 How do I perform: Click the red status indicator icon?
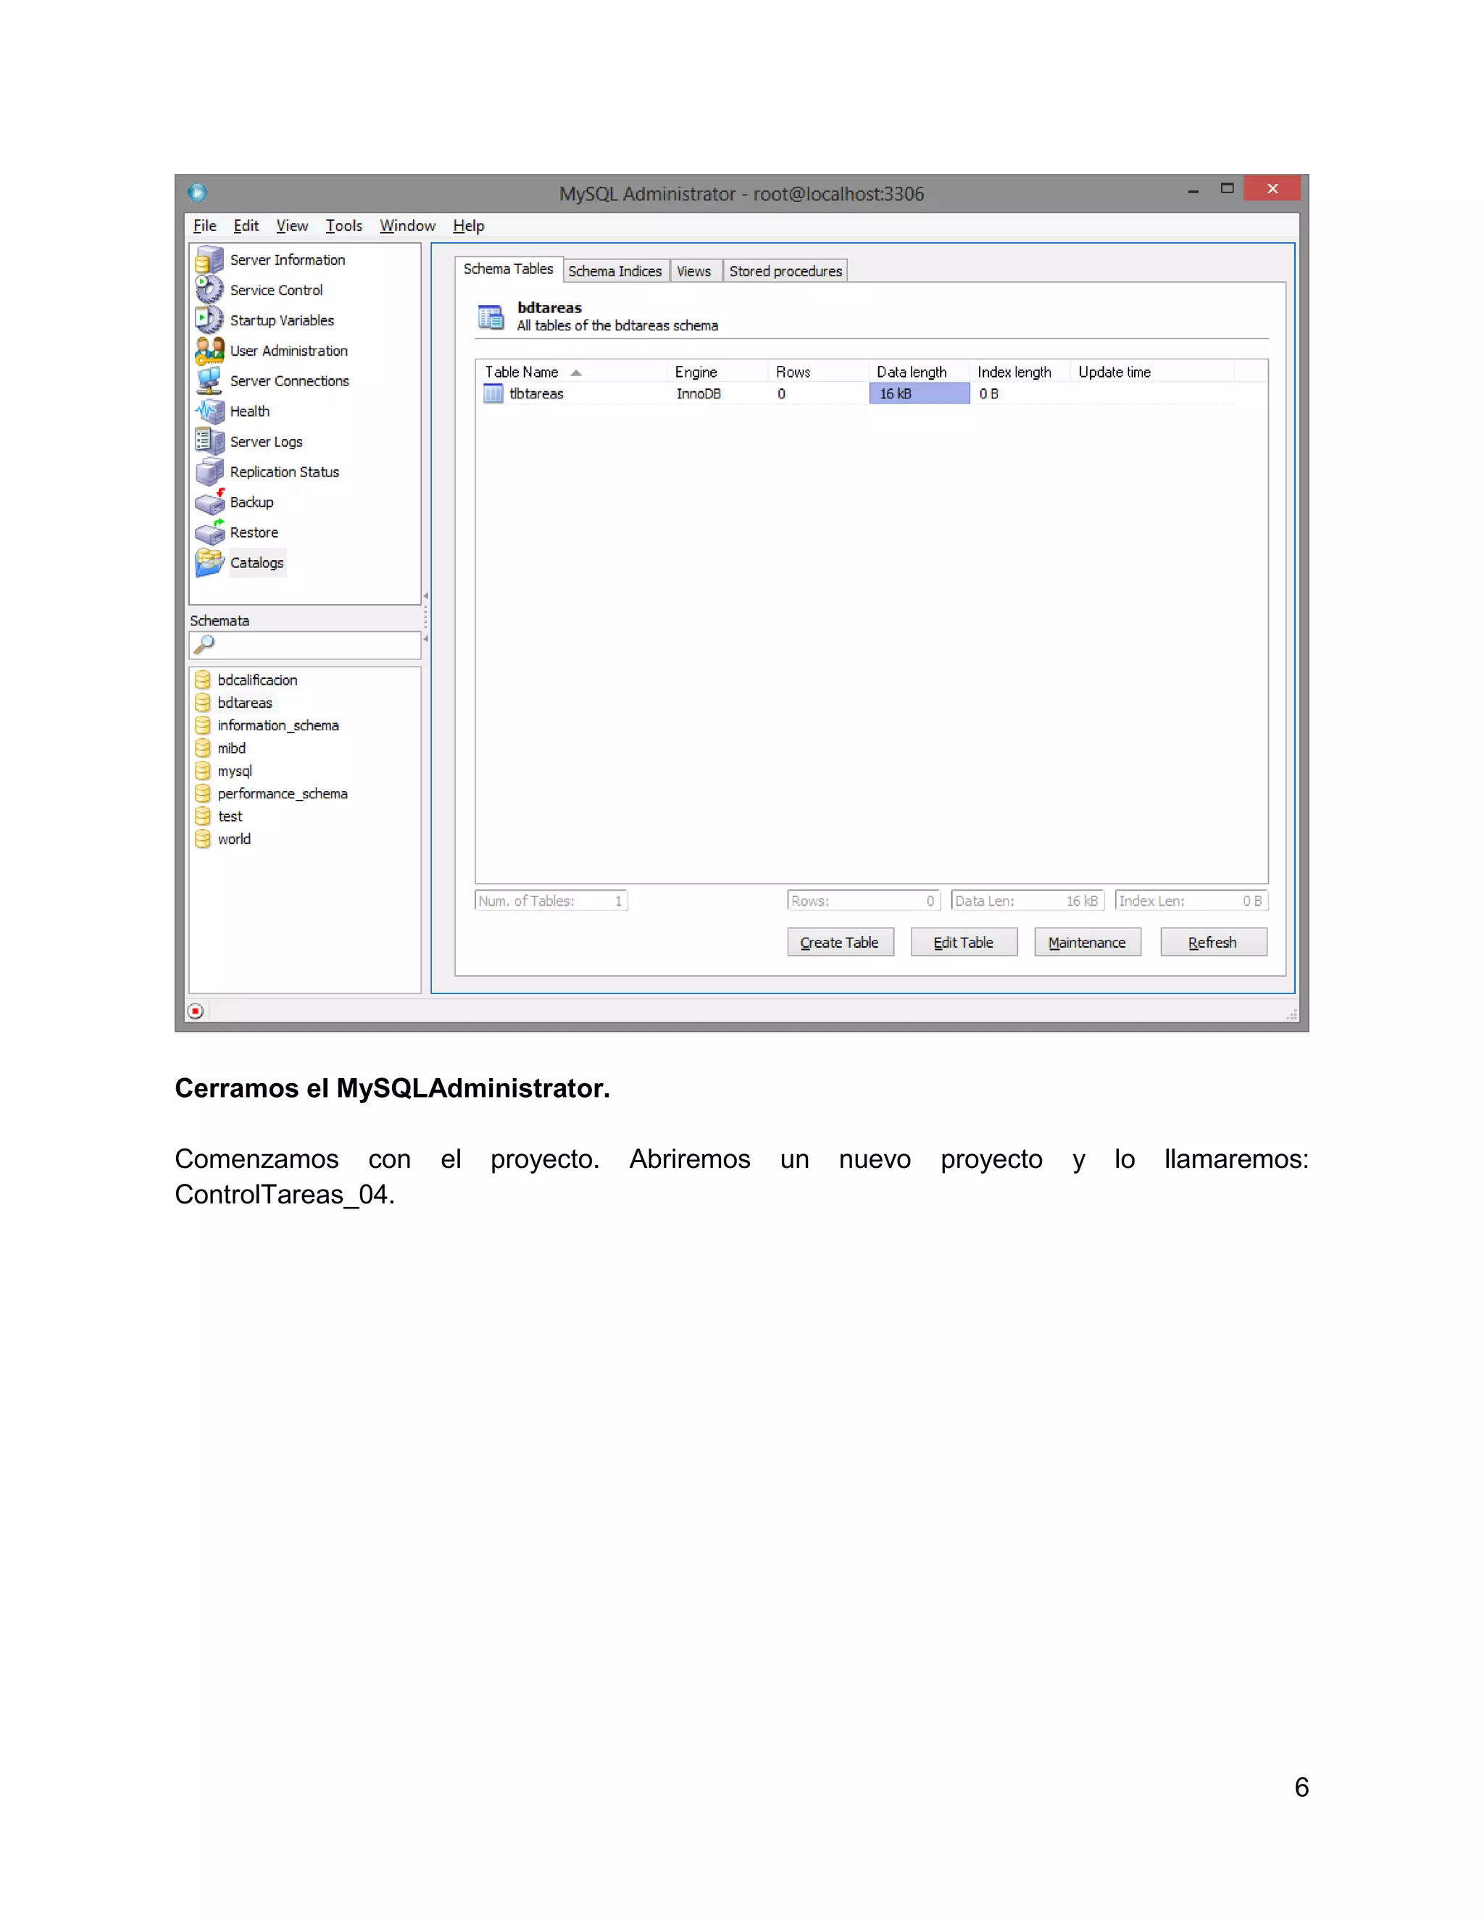pyautogui.click(x=196, y=1011)
